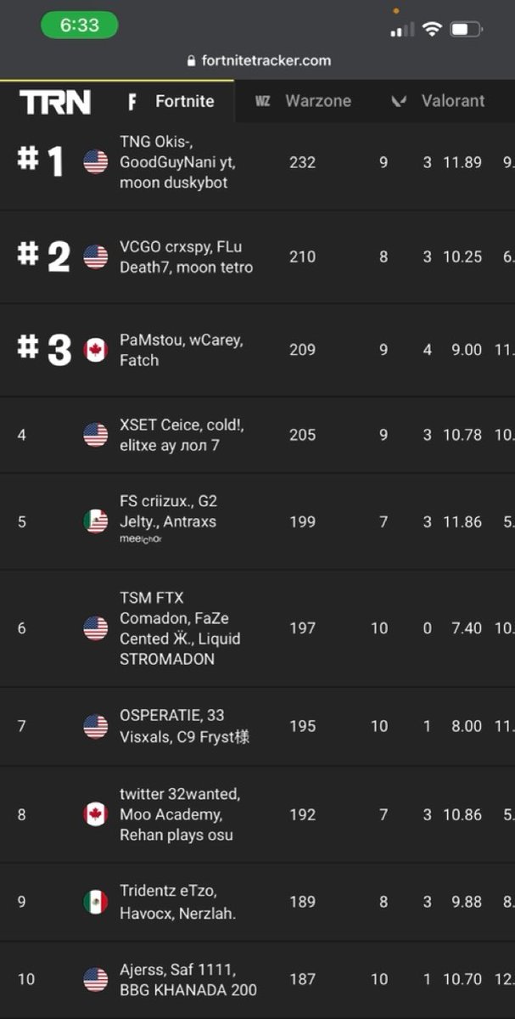Open the VCGO crxspy team entry
The image size is (515, 1019).
pos(186,257)
